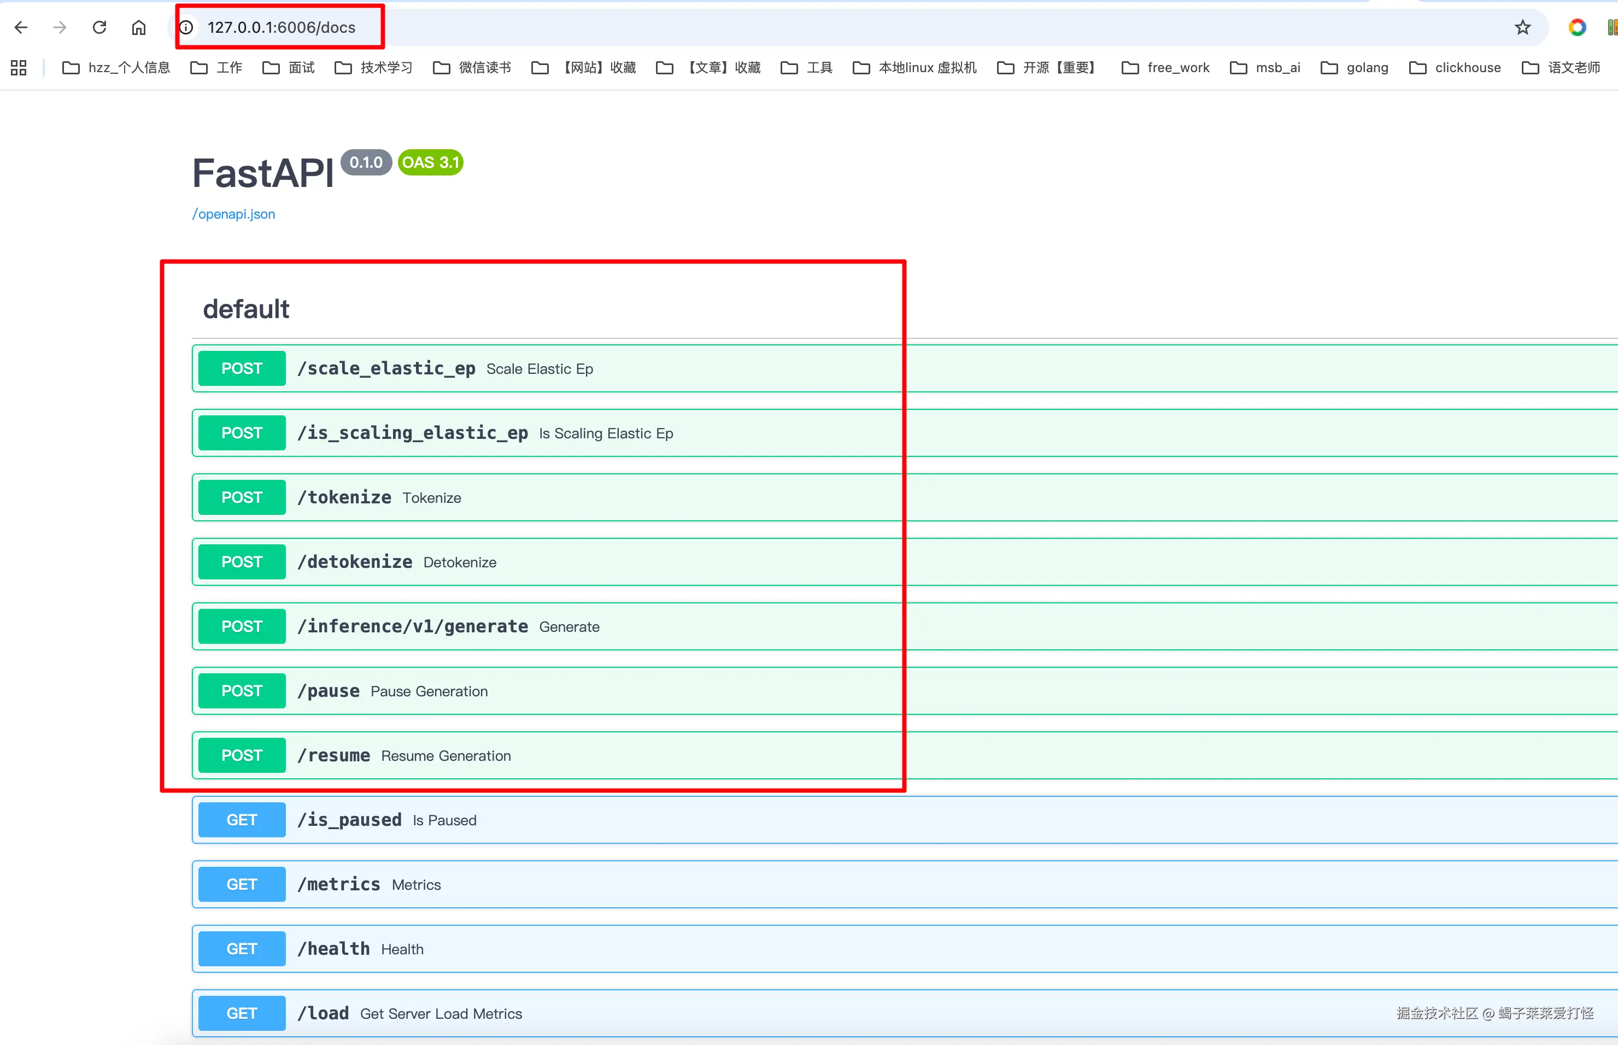Open the golang bookmarks folder
Viewport: 1618px width, 1045px height.
coord(1355,67)
